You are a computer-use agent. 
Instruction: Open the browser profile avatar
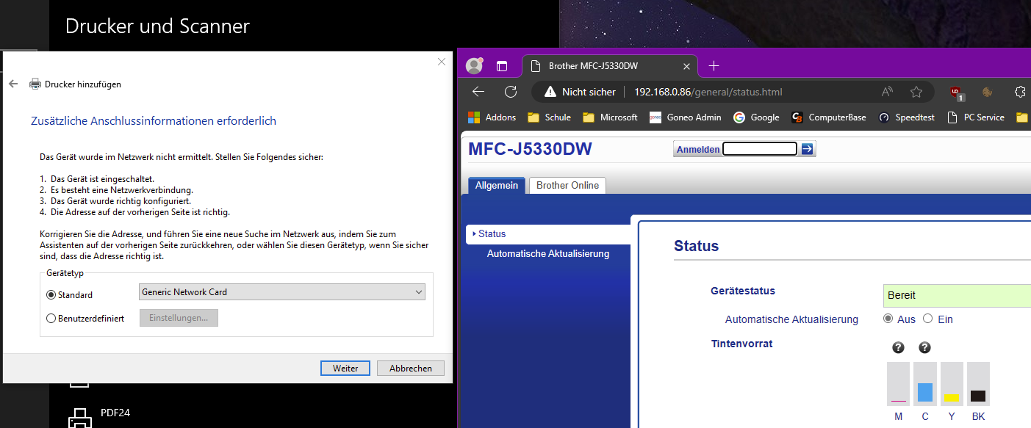[x=475, y=66]
